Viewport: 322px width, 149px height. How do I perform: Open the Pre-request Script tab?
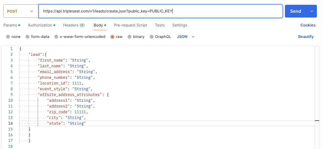point(130,25)
